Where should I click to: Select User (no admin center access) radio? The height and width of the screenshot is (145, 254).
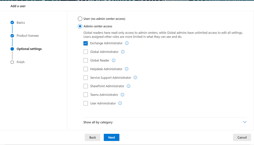80,19
